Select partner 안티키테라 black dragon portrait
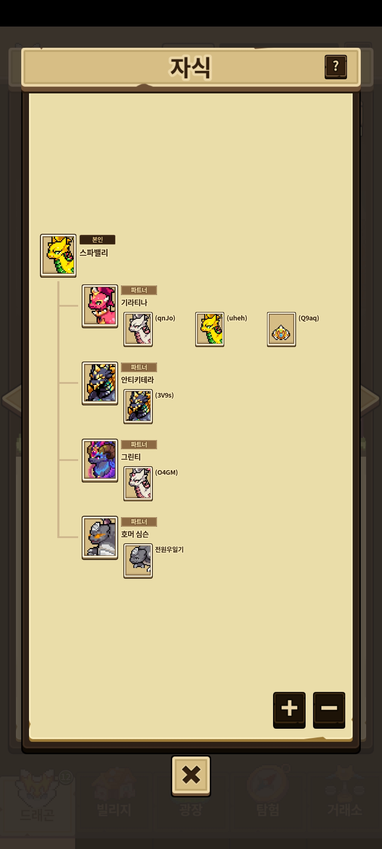 tap(100, 383)
